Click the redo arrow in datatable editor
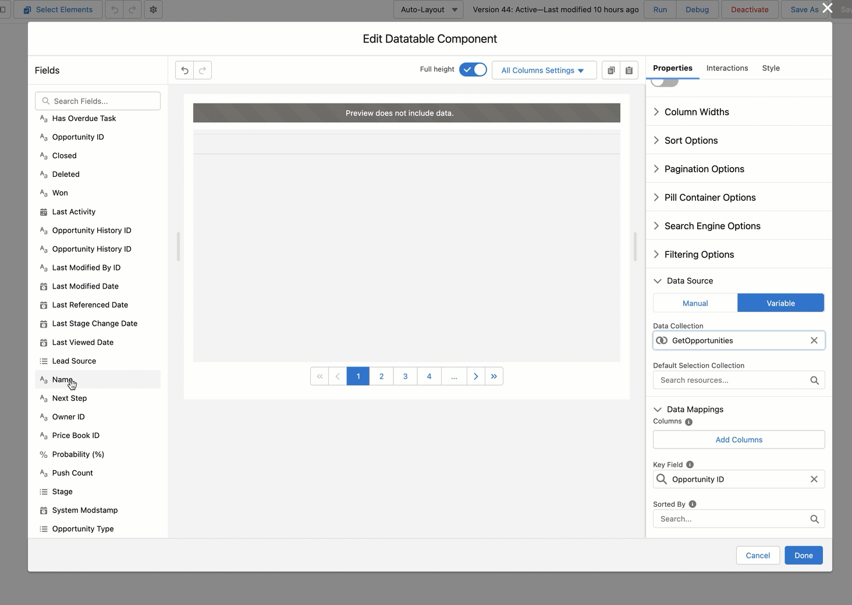Viewport: 852px width, 605px height. (x=203, y=70)
